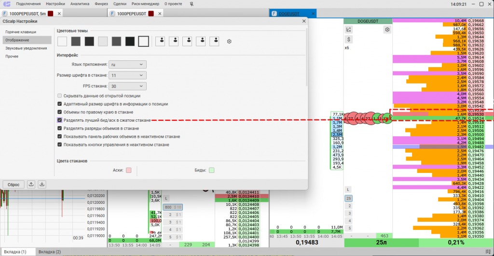Open DOGEUSDT order book gear settings
This screenshot has height=256, width=494.
(387, 29)
